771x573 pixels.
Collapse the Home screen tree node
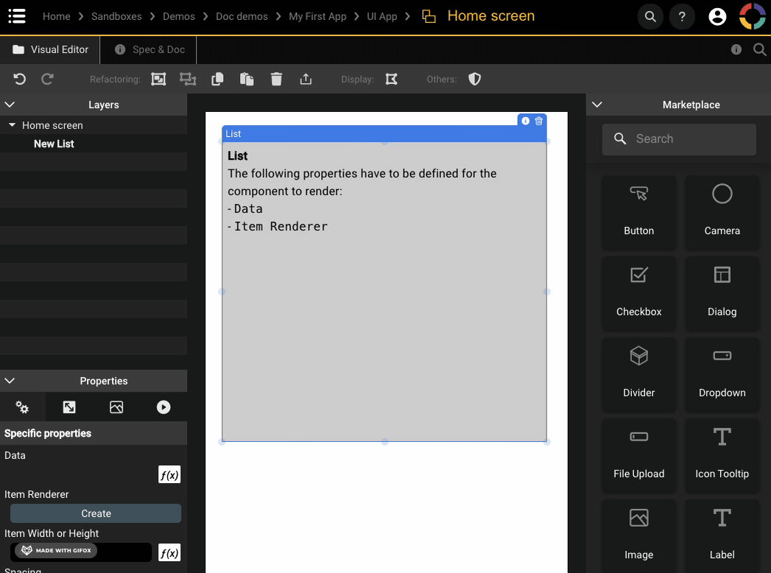pyautogui.click(x=12, y=125)
